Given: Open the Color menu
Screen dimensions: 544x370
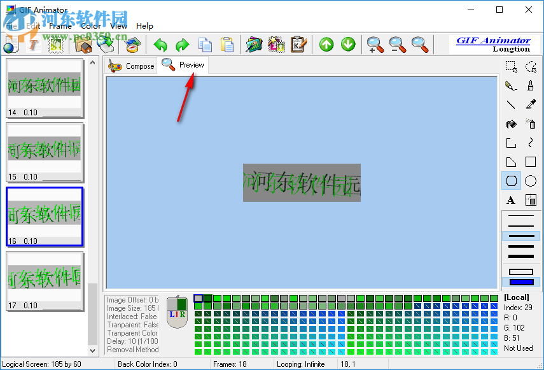Looking at the screenshot, I should pyautogui.click(x=90, y=26).
